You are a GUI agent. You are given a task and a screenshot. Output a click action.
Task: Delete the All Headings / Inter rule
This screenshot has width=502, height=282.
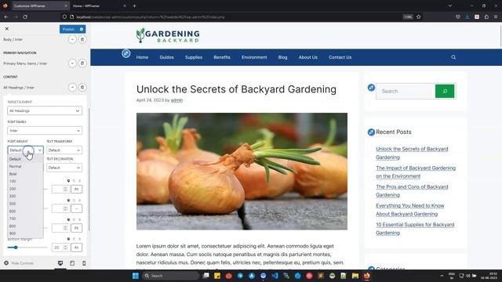tap(82, 87)
